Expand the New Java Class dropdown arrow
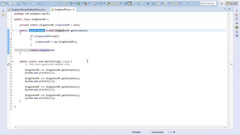 click(104, 3)
